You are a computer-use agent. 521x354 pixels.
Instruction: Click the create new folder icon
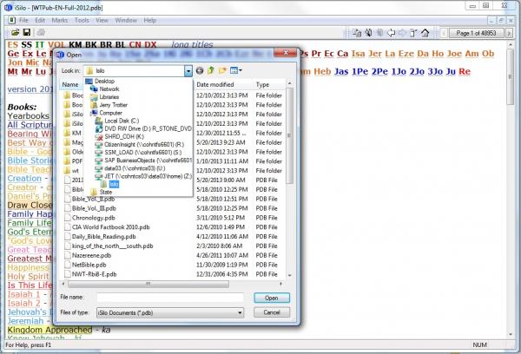(x=222, y=69)
